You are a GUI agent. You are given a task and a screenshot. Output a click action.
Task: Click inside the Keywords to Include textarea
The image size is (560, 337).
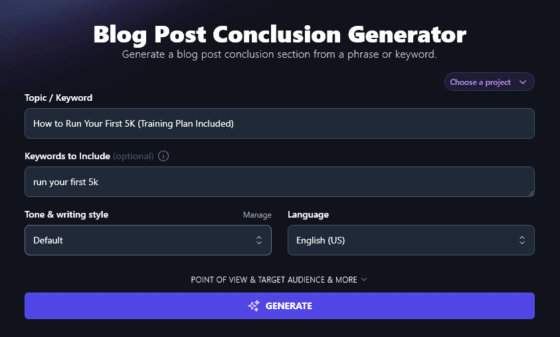point(279,182)
